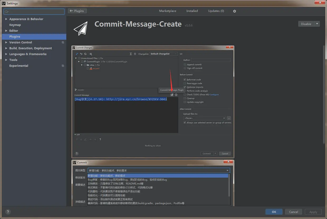
Task: Open the Default Changelist dropdown
Action: (163, 54)
